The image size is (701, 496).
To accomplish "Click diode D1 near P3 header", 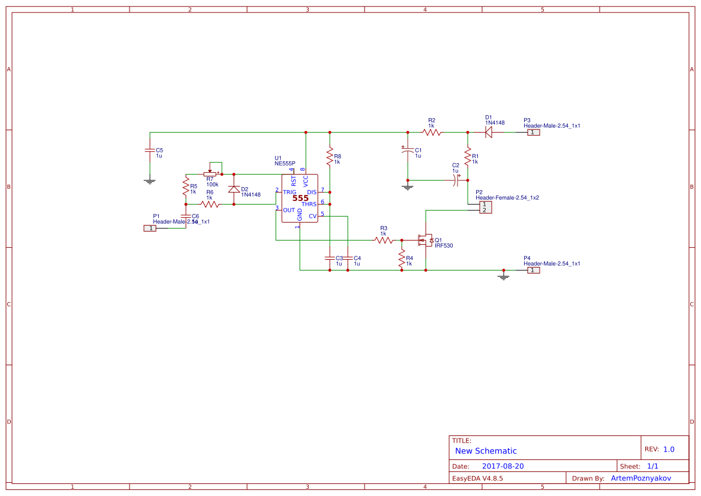I will coord(488,133).
